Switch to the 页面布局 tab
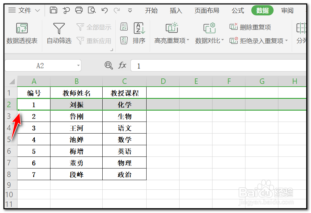 (207, 10)
